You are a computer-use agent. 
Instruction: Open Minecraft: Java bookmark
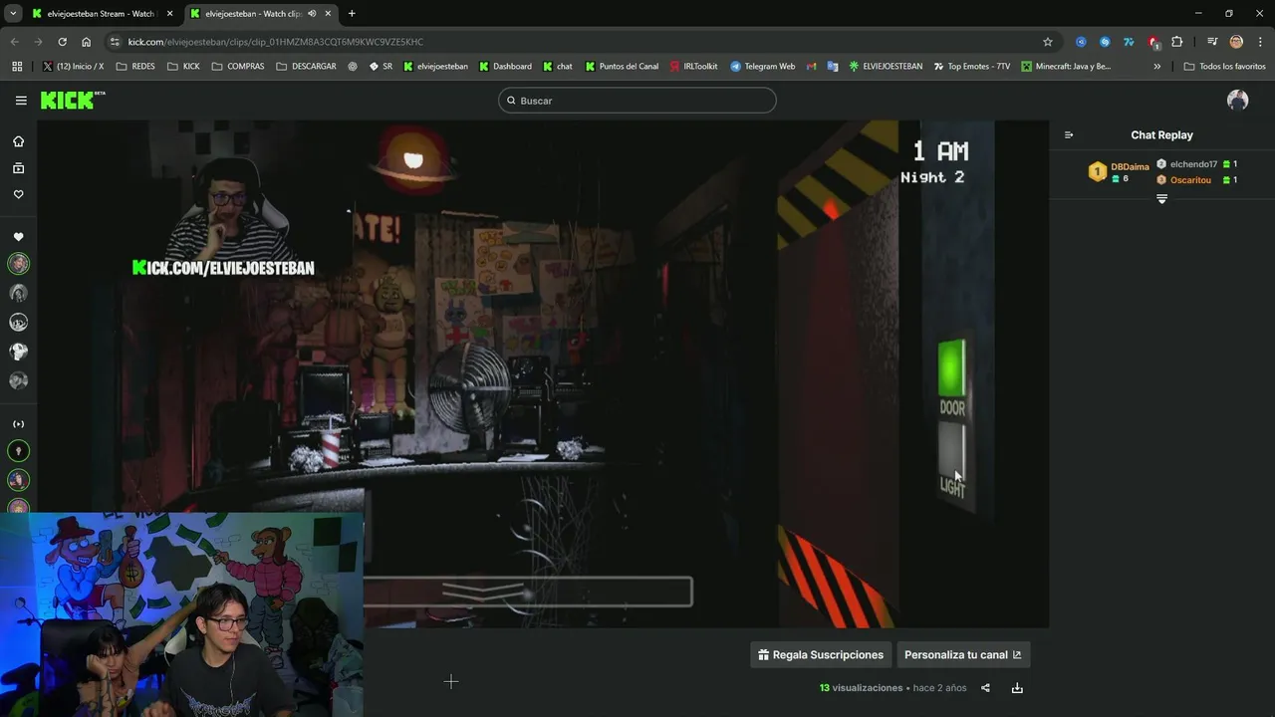[1066, 67]
